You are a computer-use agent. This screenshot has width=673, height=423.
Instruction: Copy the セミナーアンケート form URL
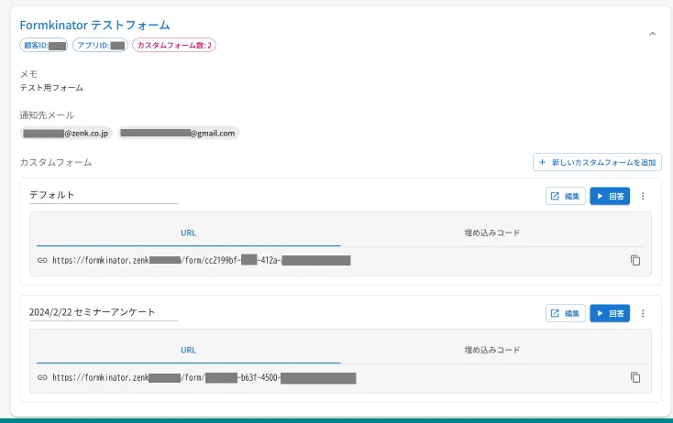point(635,377)
